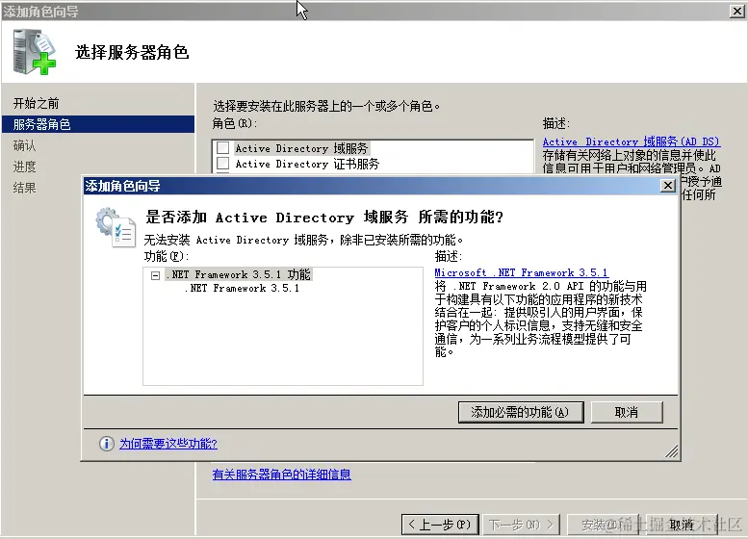Select .NET Framework 3.5.1 功能 tree row
Viewport: 748px width, 539px height.
click(238, 274)
